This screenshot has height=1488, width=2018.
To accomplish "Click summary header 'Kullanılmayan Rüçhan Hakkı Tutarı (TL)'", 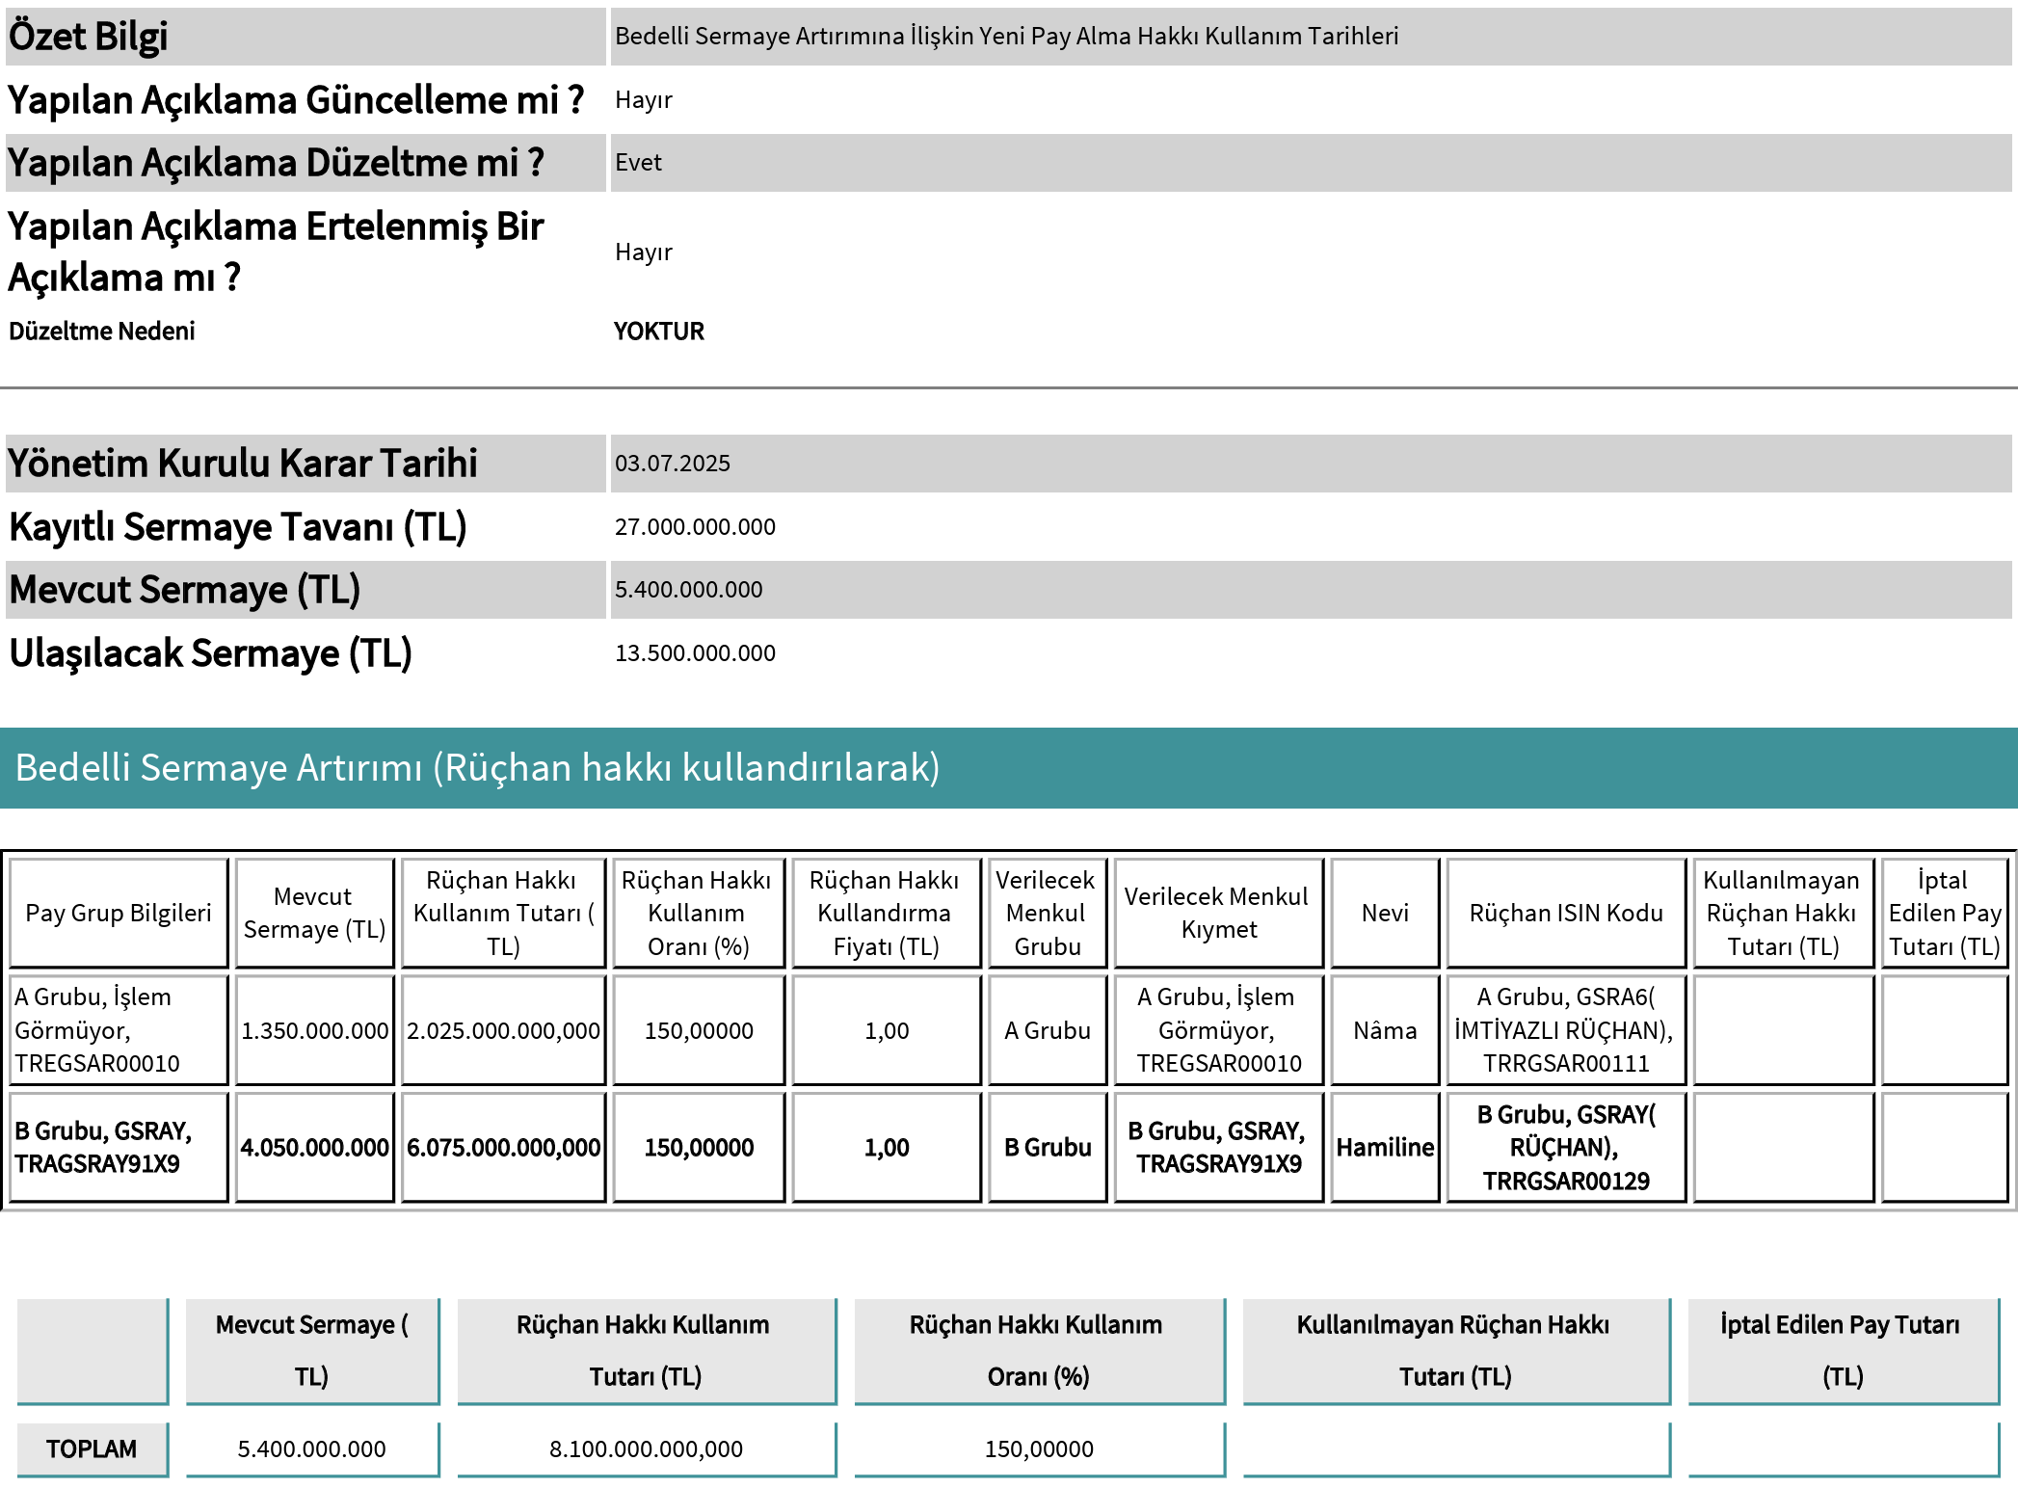I will [1455, 1351].
